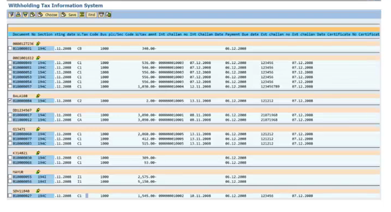Click the W/tax amnt column header
The width and height of the screenshot is (391, 212).
pyautogui.click(x=146, y=34)
